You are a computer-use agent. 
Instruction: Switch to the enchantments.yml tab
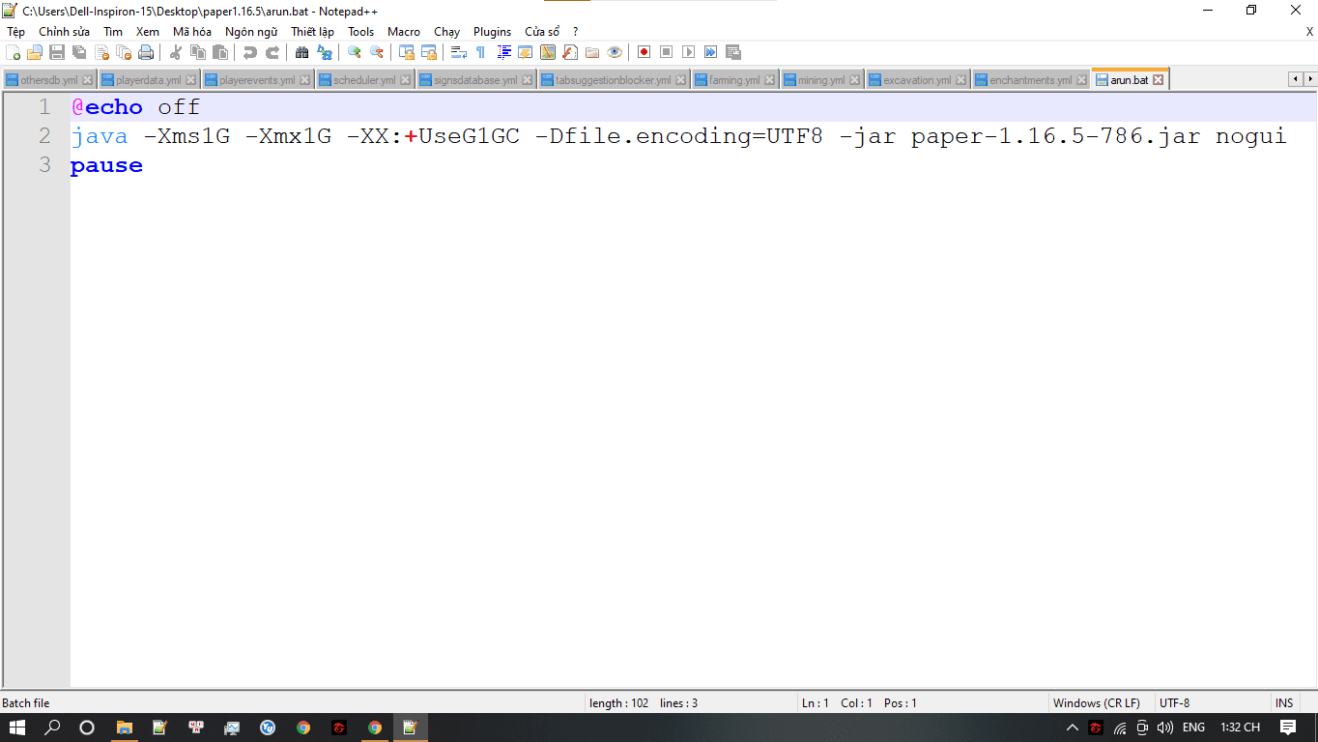tap(1031, 80)
